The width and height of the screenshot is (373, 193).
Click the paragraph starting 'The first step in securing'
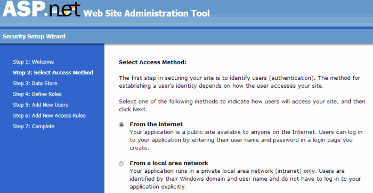click(x=240, y=82)
